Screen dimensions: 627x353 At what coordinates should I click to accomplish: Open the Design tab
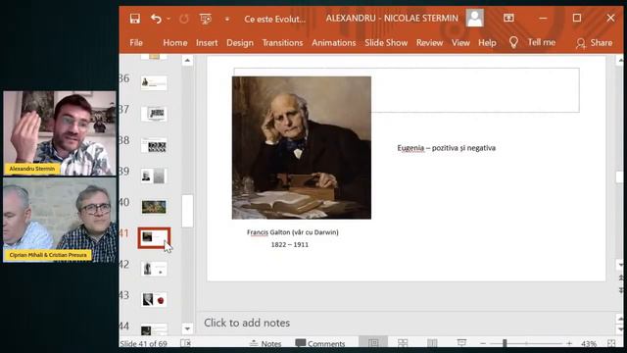click(240, 42)
